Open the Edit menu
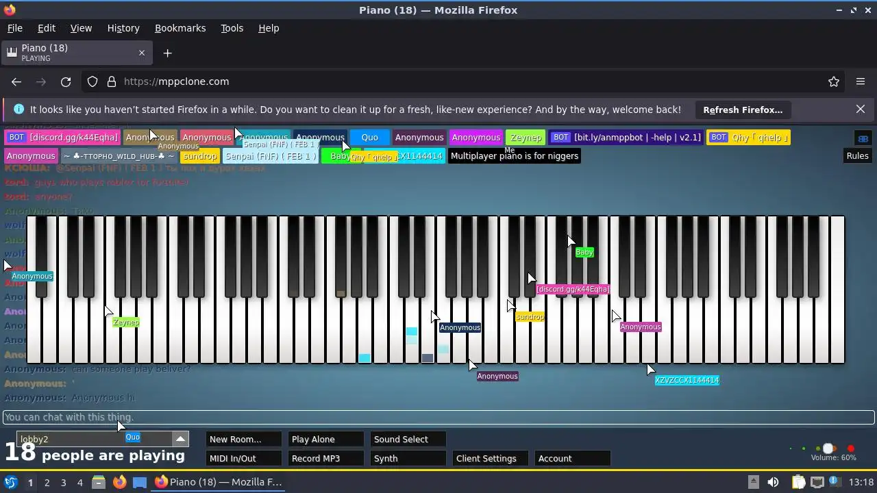 point(47,28)
